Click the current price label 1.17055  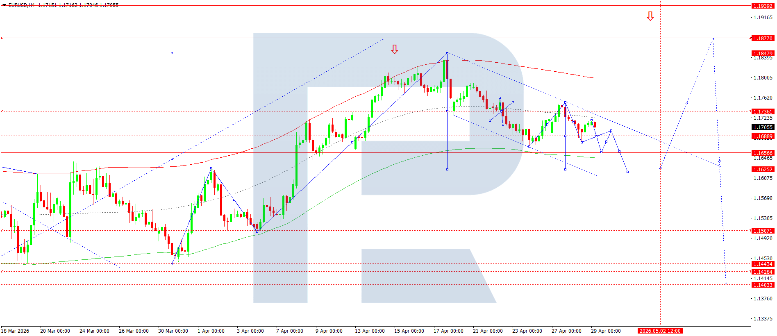763,127
